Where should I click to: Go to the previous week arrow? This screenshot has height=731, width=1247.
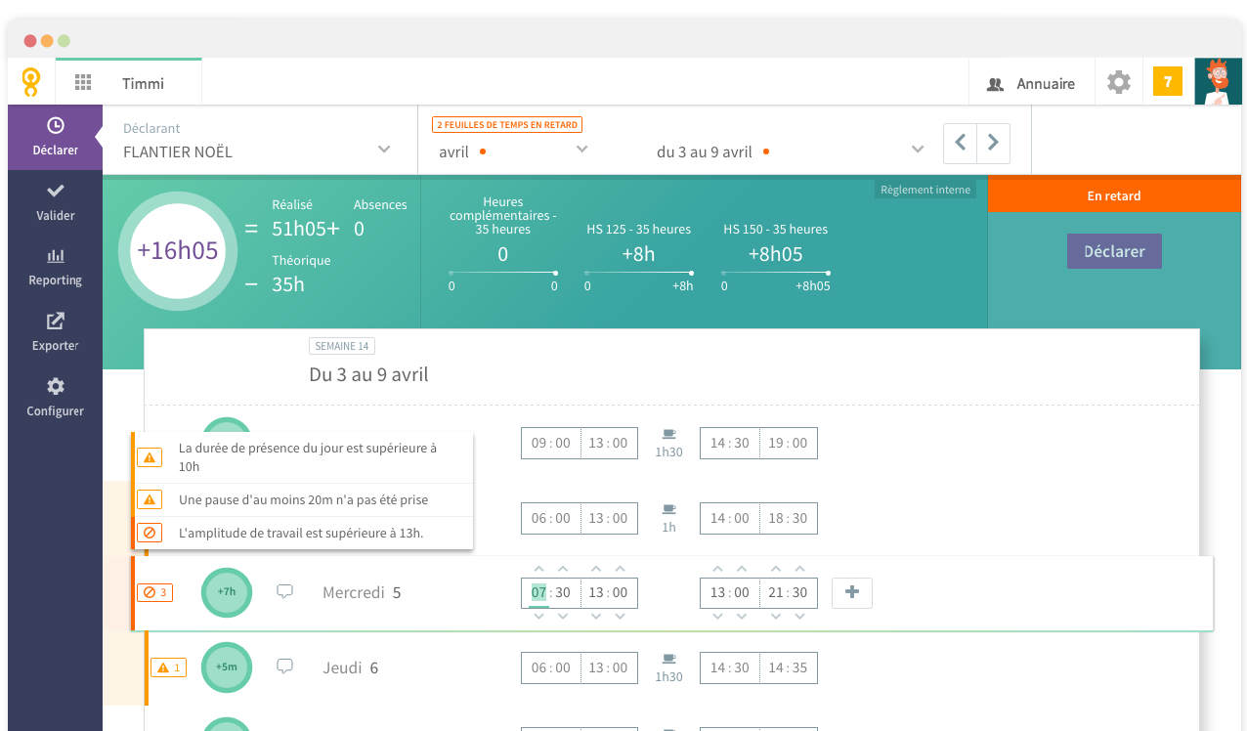click(x=960, y=143)
